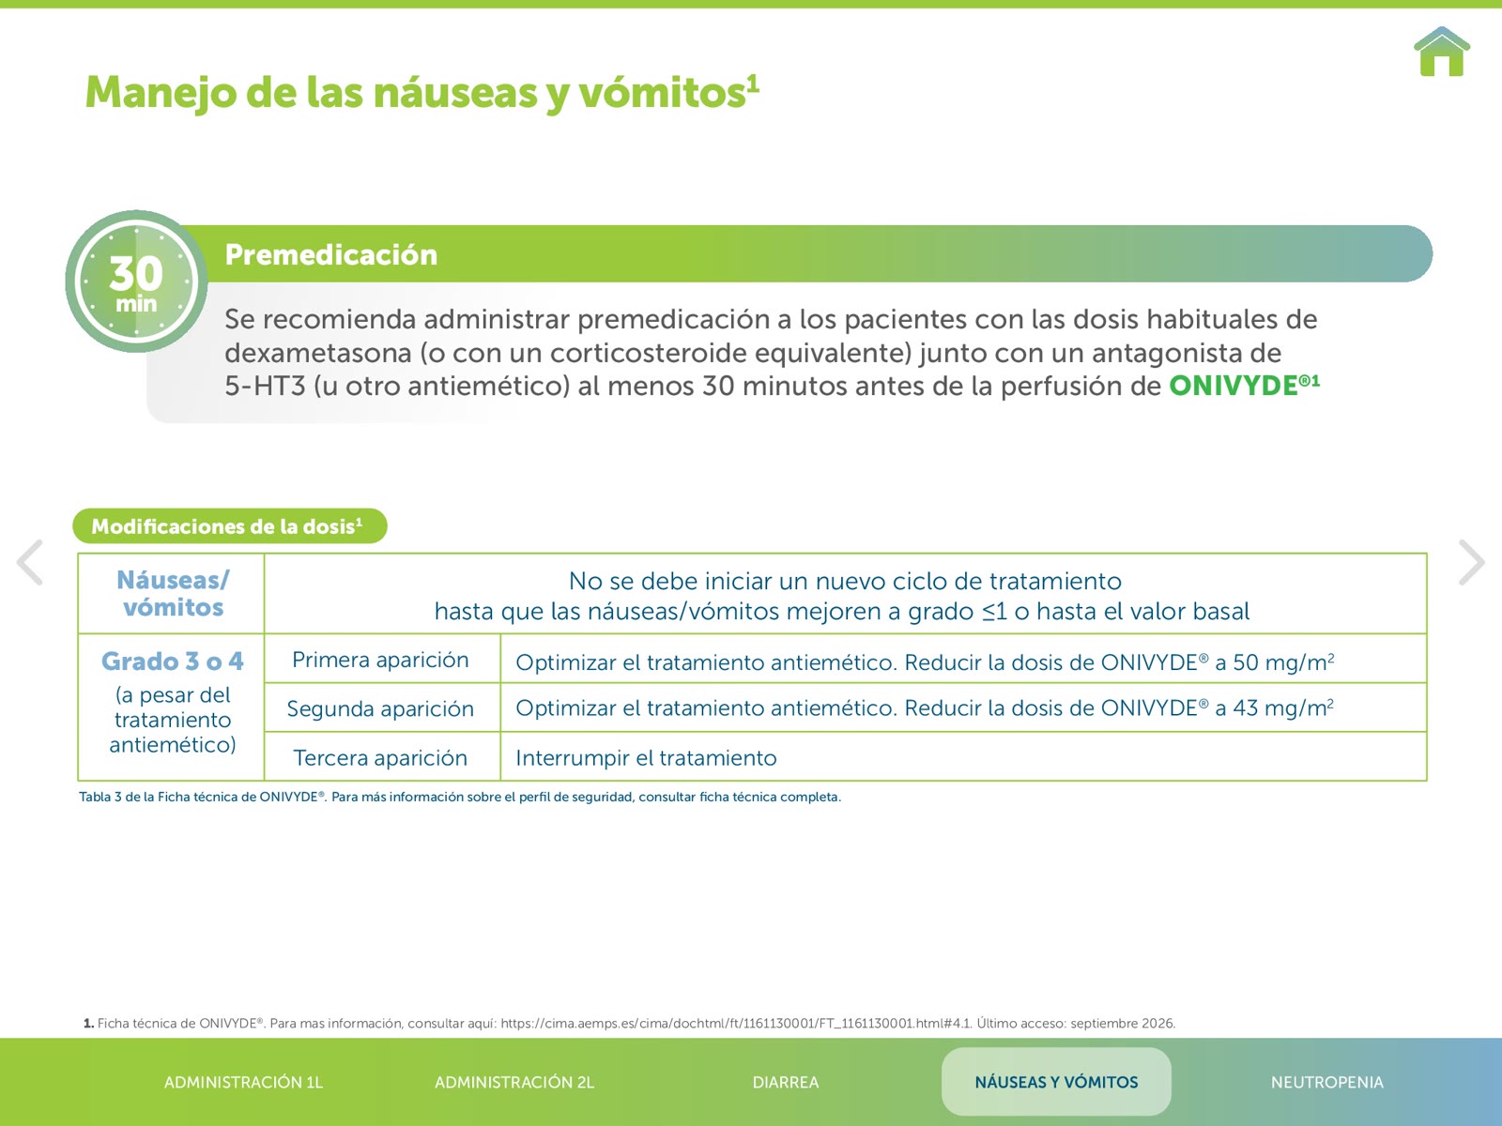Viewport: 1502px width, 1126px height.
Task: Click the '(a pesar del tratamiento antiemético)' note
Action: point(173,720)
